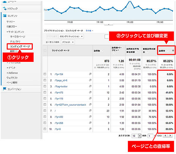
Task: Select all rows with header checkbox
Action: click(x=45, y=50)
